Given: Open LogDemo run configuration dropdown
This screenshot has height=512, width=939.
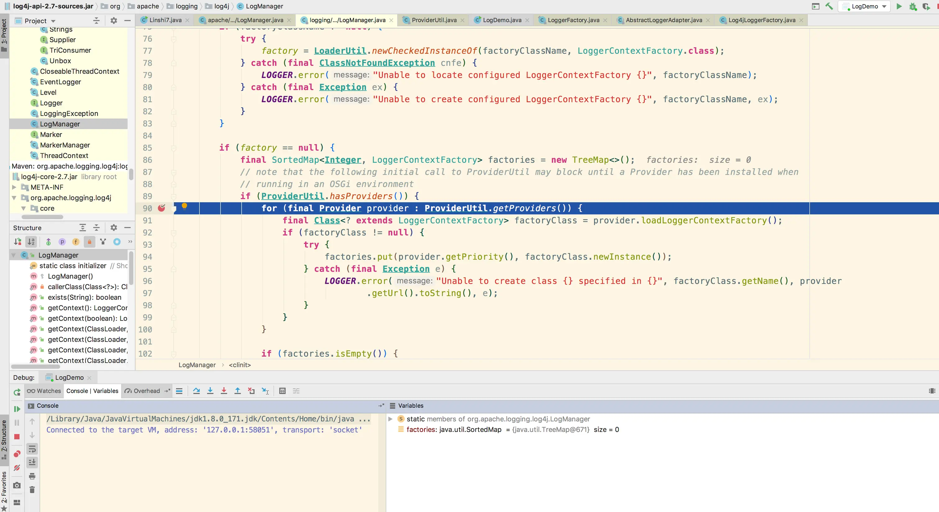Looking at the screenshot, I should pos(864,6).
